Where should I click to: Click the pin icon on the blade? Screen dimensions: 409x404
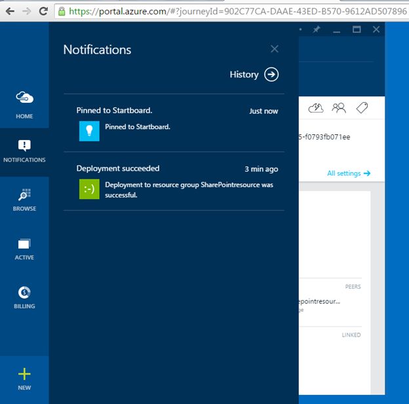(317, 29)
